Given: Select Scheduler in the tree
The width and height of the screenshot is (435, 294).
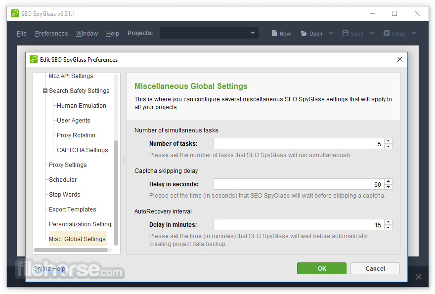Looking at the screenshot, I should click(x=63, y=180).
